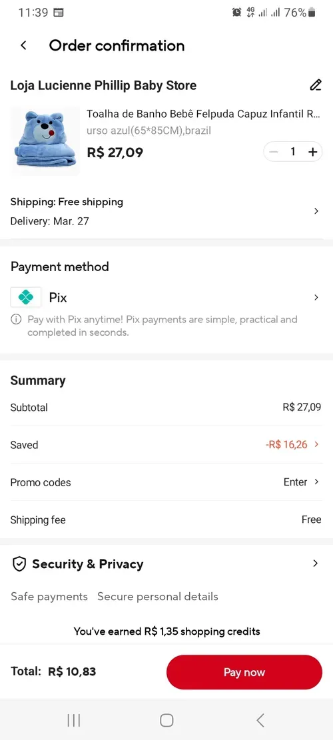Tap the Toalha de Banho product title
Image resolution: width=333 pixels, height=740 pixels.
[x=204, y=114]
